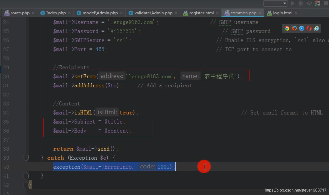The height and width of the screenshot is (195, 329).
Task: Click the '梦中程序员' sender name string
Action: tap(219, 76)
